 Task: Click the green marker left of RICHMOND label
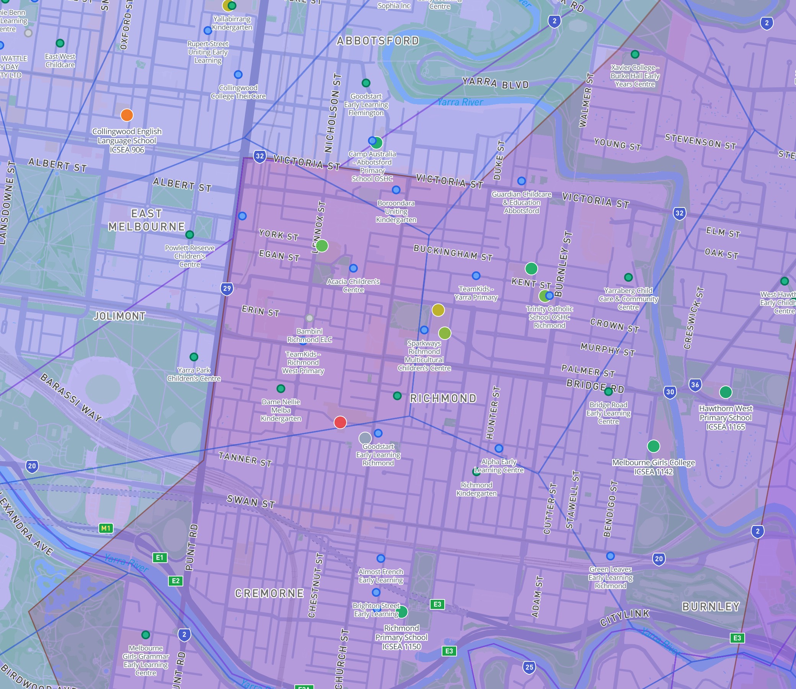397,395
